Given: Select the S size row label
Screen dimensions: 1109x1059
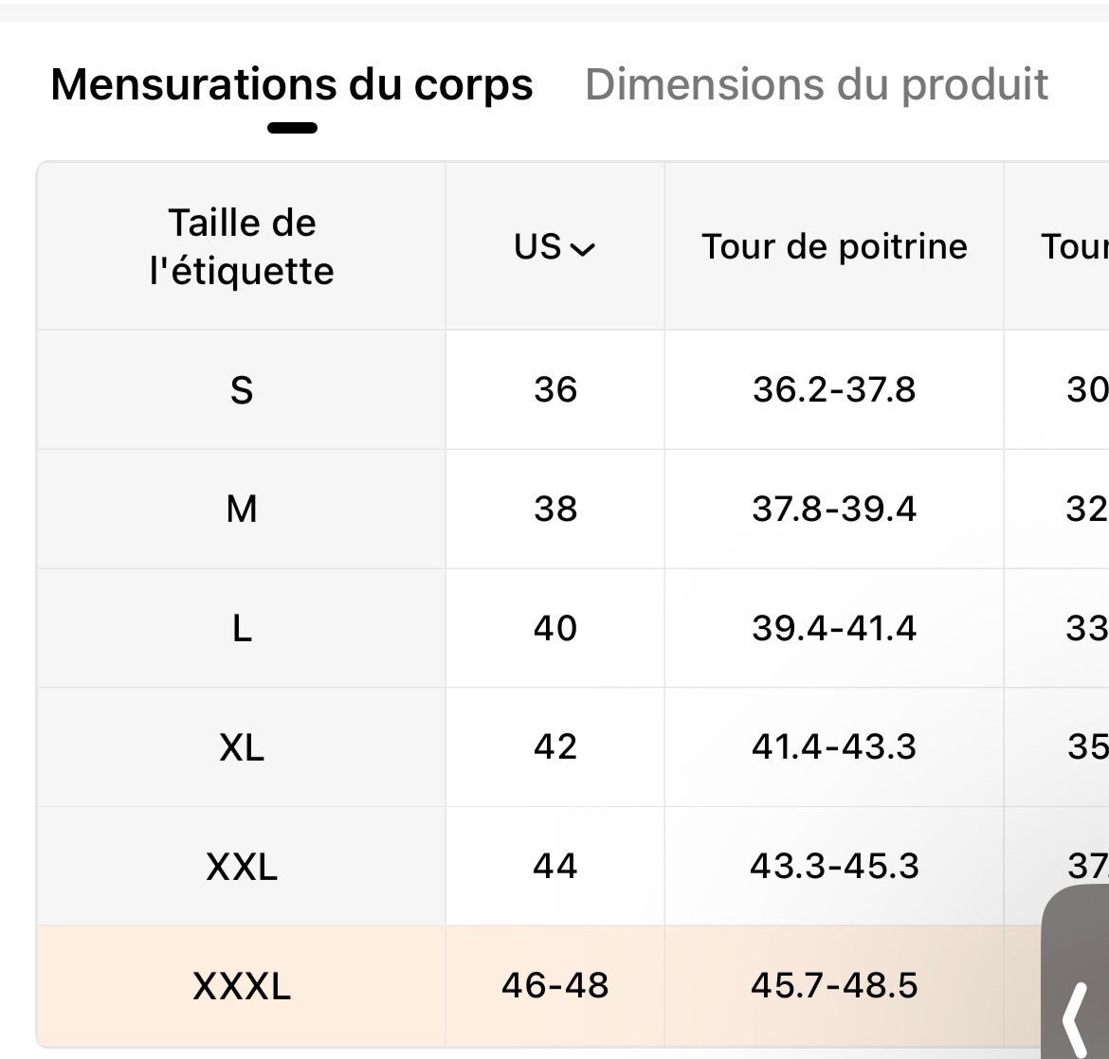Looking at the screenshot, I should point(242,390).
